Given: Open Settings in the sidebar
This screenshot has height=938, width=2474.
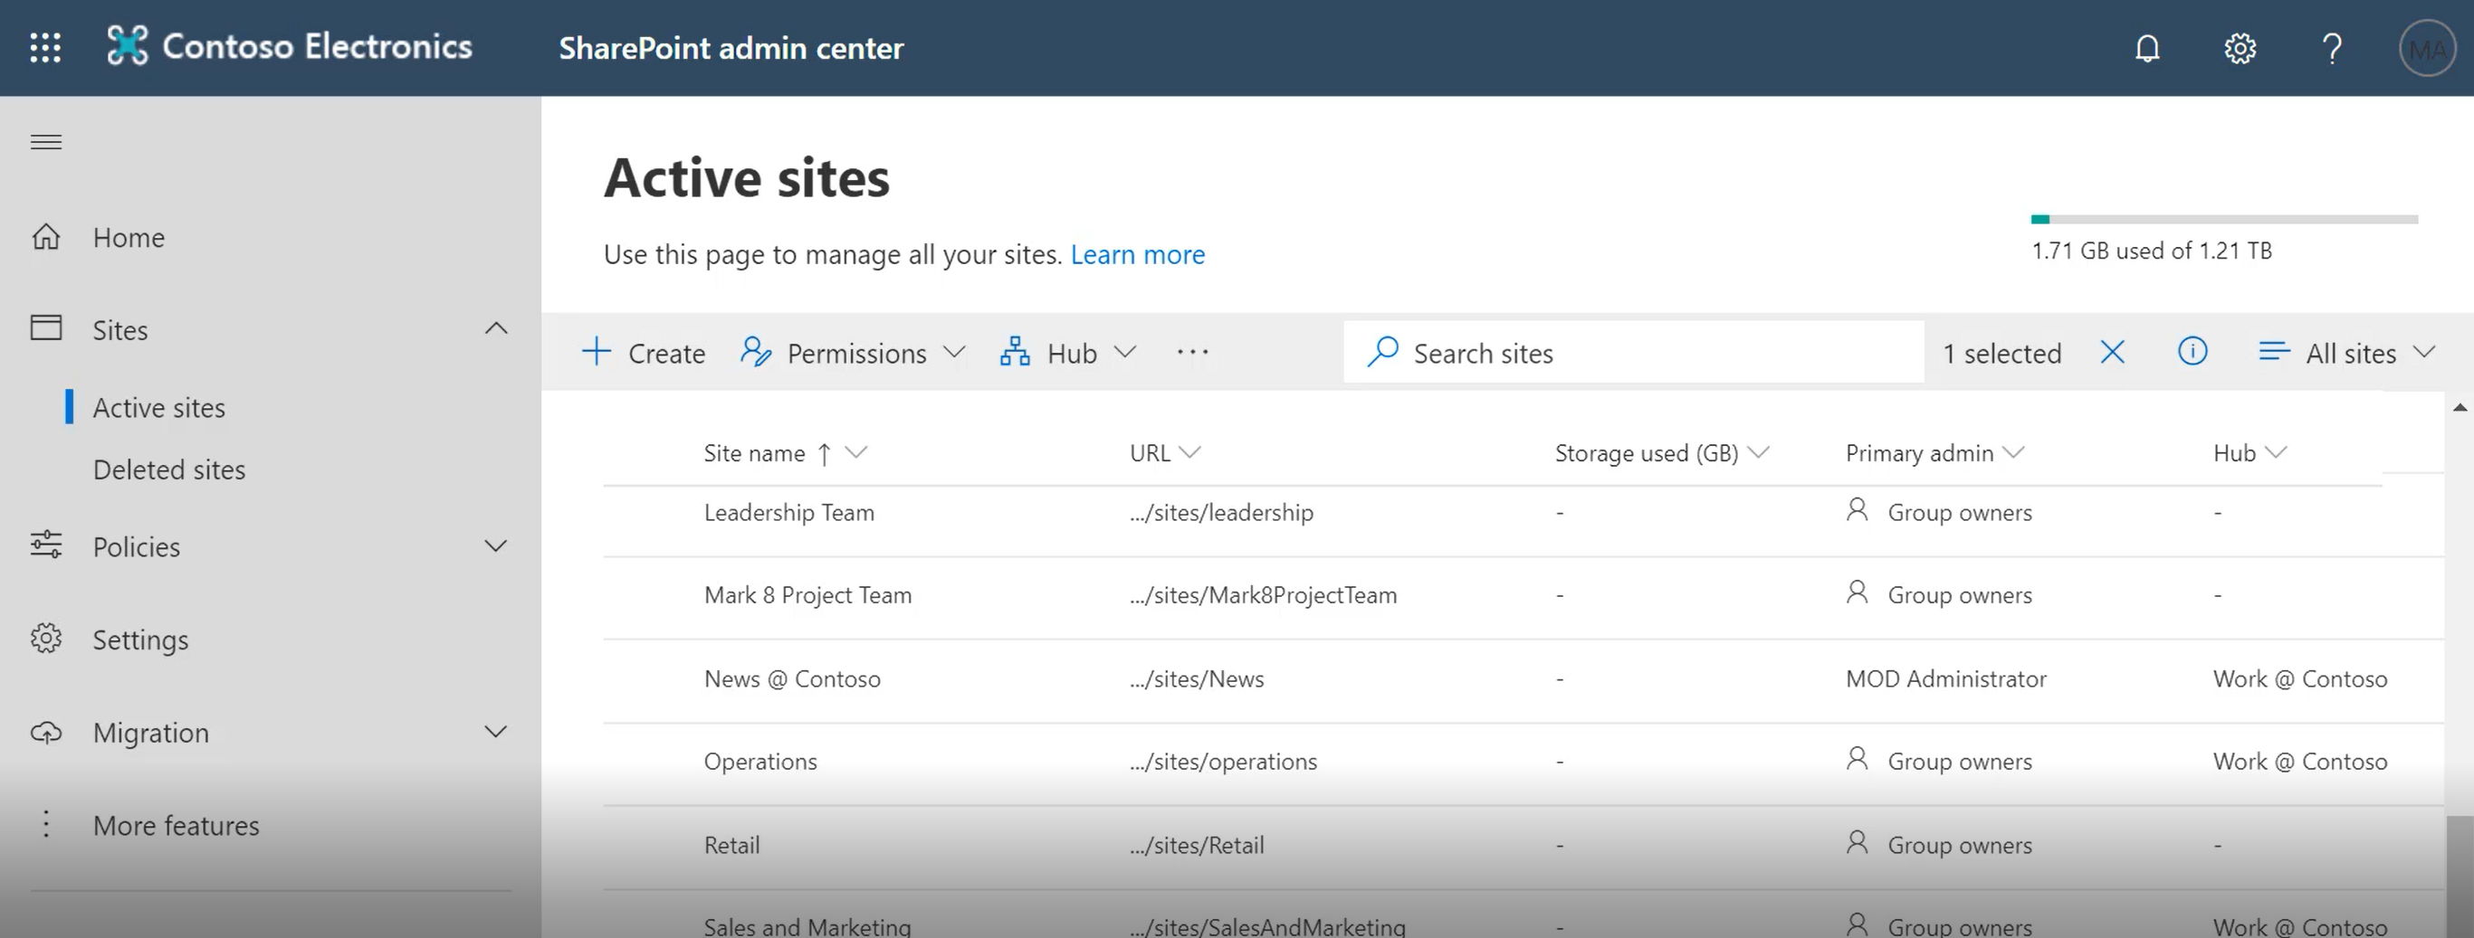Looking at the screenshot, I should pos(140,640).
